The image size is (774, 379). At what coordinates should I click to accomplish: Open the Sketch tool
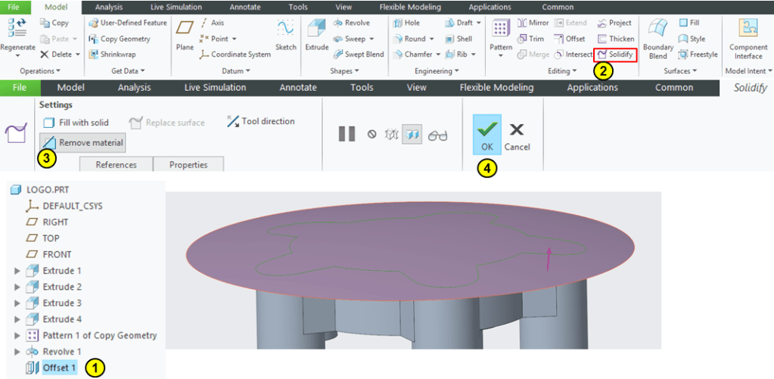[285, 34]
